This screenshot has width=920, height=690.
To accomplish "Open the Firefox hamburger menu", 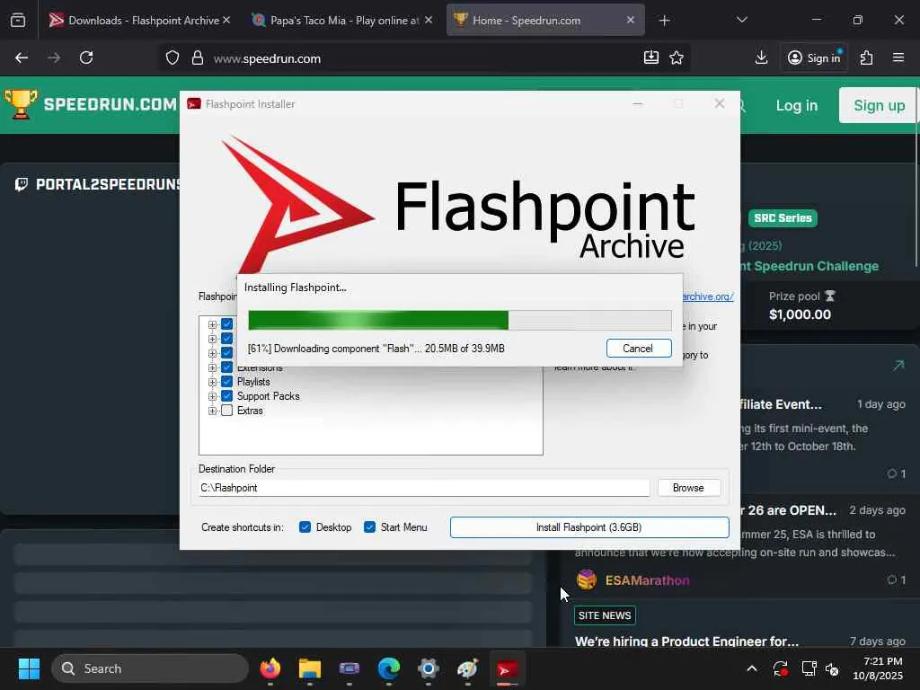I will [x=898, y=57].
